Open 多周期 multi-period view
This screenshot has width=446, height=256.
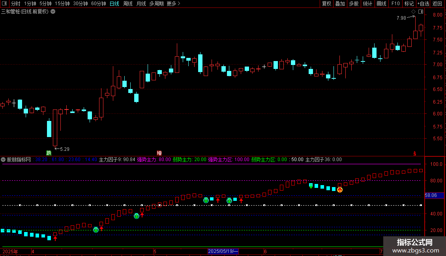pos(156,4)
